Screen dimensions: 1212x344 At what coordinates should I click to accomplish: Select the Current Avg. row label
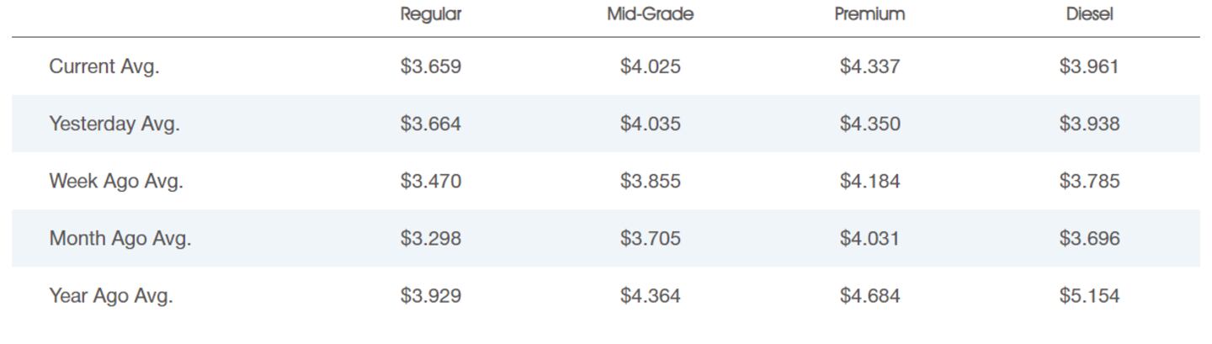coord(104,66)
